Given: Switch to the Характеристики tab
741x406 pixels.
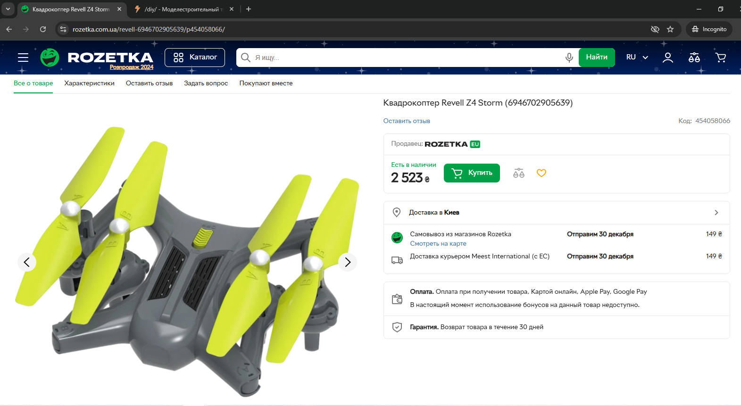Looking at the screenshot, I should pos(90,83).
